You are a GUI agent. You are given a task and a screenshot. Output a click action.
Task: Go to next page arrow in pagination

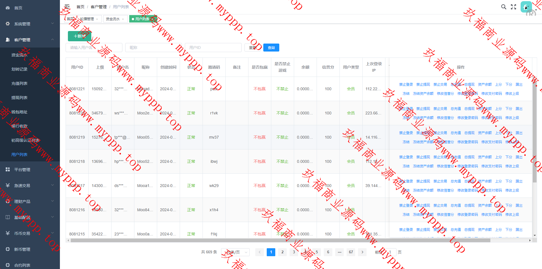(362, 252)
